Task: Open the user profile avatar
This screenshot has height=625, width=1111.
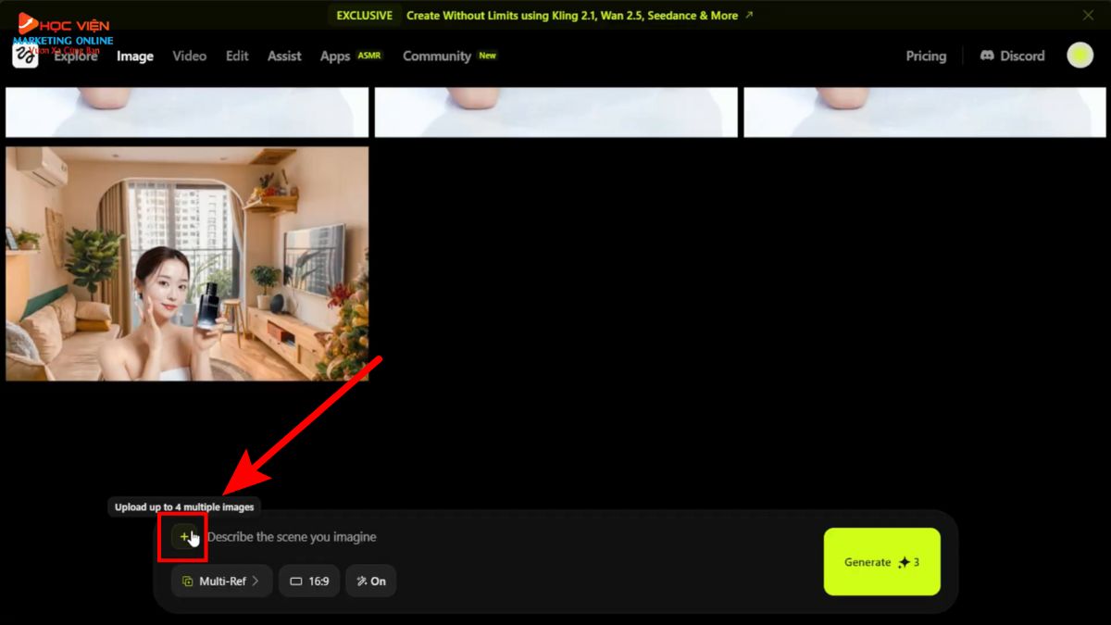Action: (x=1080, y=56)
